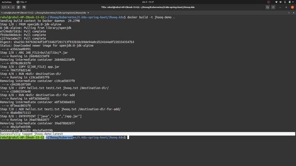Open terminal title dropdown arrow in pane title
Viewport: 296px width, 166px height.
click(x=88, y=13)
